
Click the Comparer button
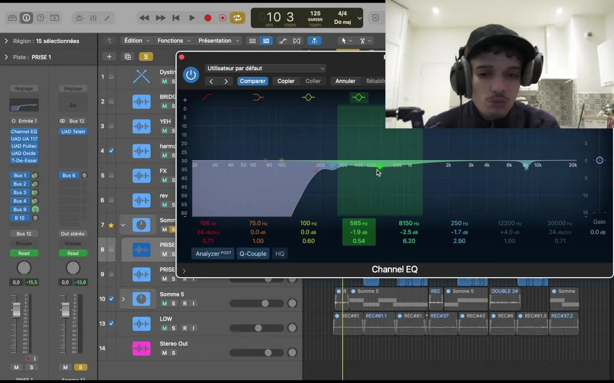pos(253,81)
